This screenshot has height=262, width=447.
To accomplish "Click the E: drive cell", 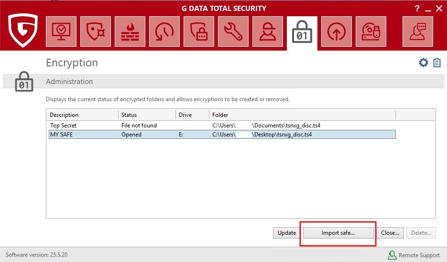I will click(x=181, y=135).
